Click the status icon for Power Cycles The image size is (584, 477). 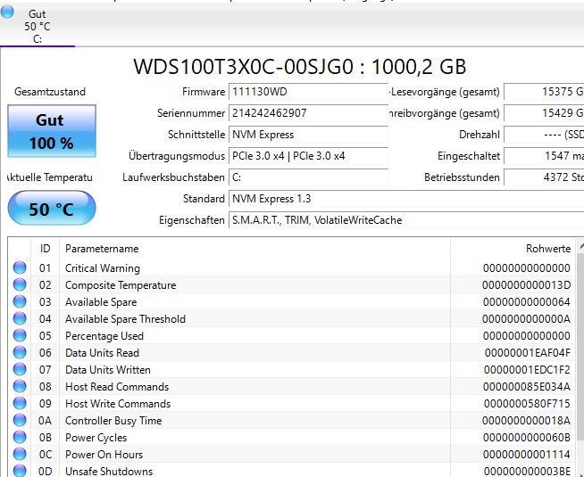20,437
